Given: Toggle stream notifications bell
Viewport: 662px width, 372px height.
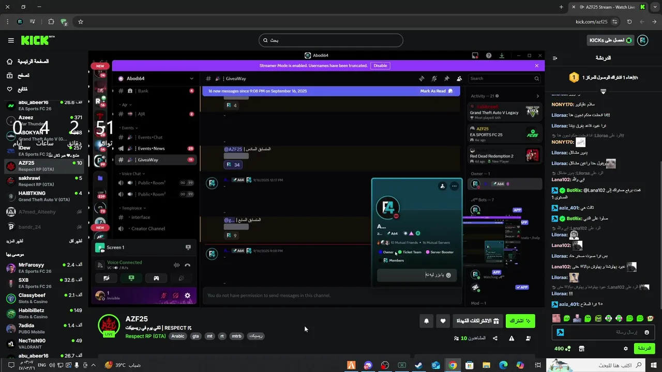Looking at the screenshot, I should pos(426,321).
